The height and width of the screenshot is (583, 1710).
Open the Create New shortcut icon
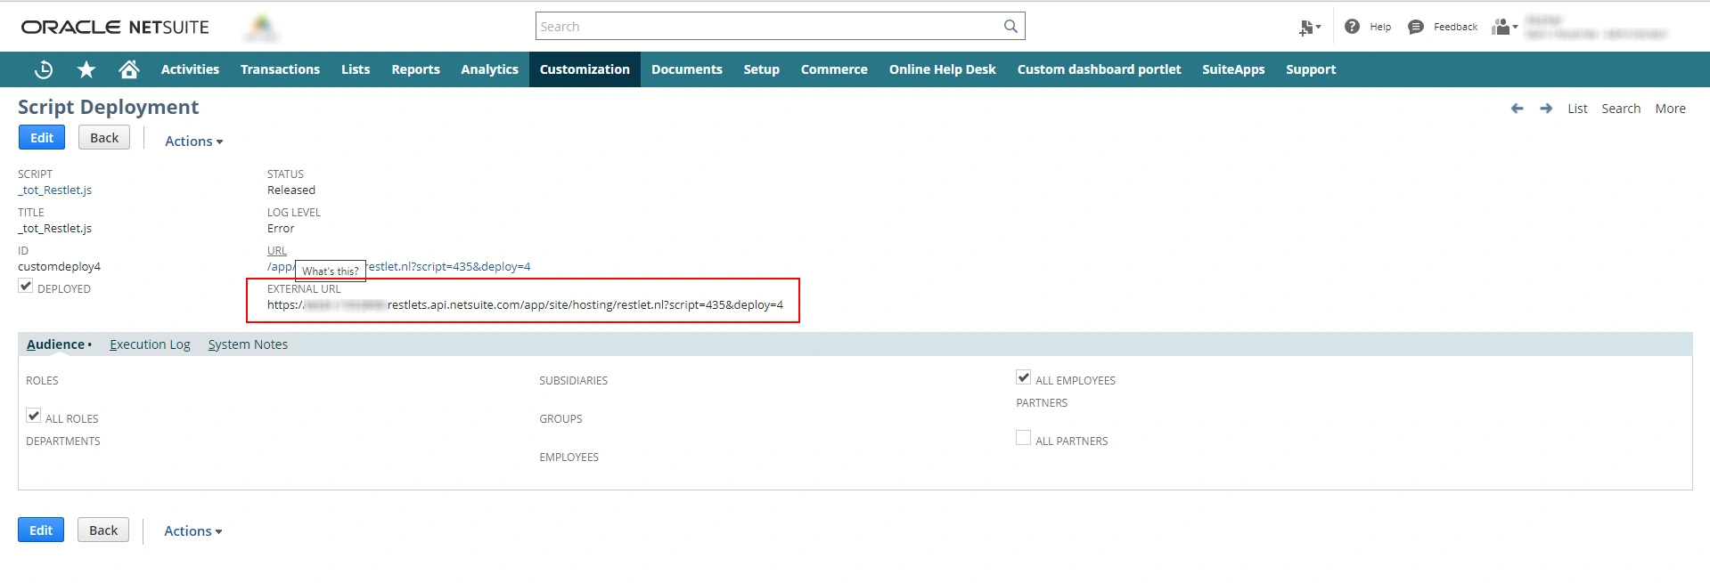[x=1309, y=28]
